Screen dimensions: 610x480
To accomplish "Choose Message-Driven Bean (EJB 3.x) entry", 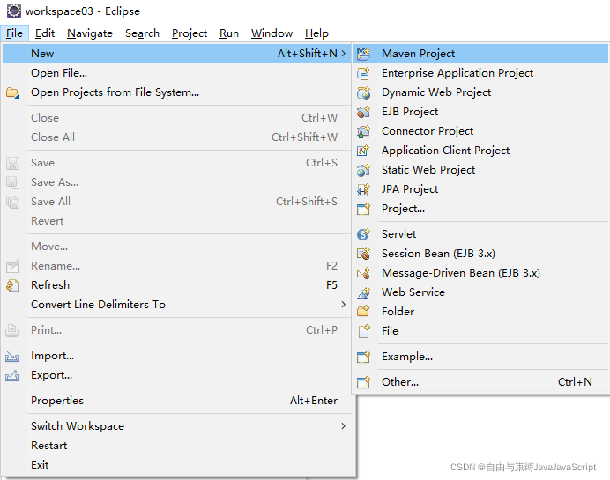I will [480, 273].
